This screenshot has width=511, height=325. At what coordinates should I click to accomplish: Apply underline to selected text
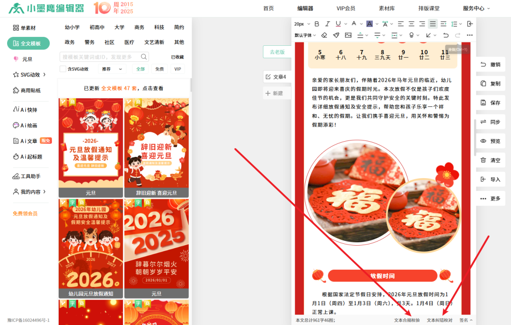pos(338,24)
